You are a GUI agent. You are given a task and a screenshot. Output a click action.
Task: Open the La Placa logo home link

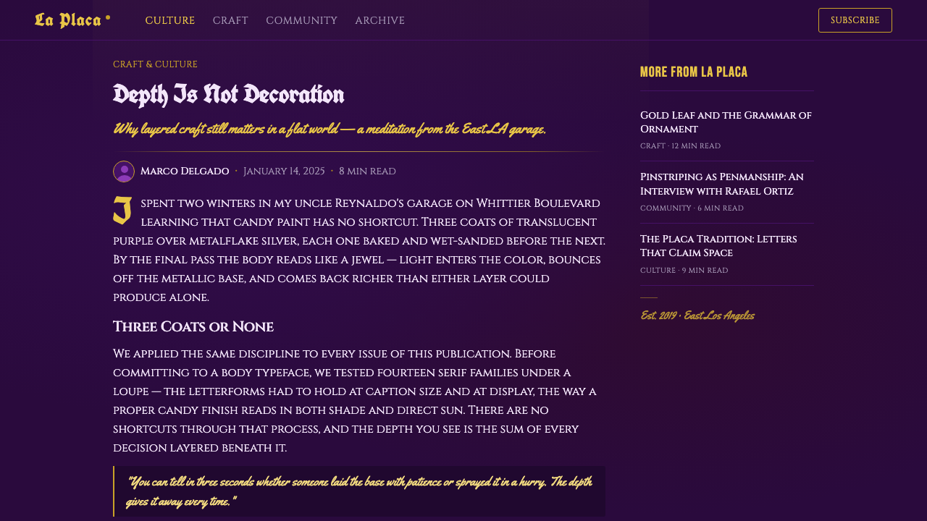pyautogui.click(x=72, y=20)
